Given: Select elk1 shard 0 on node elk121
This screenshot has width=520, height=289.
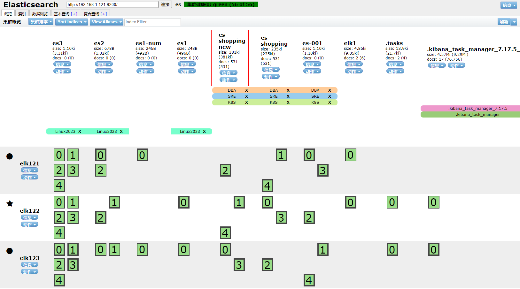Looking at the screenshot, I should (x=351, y=155).
